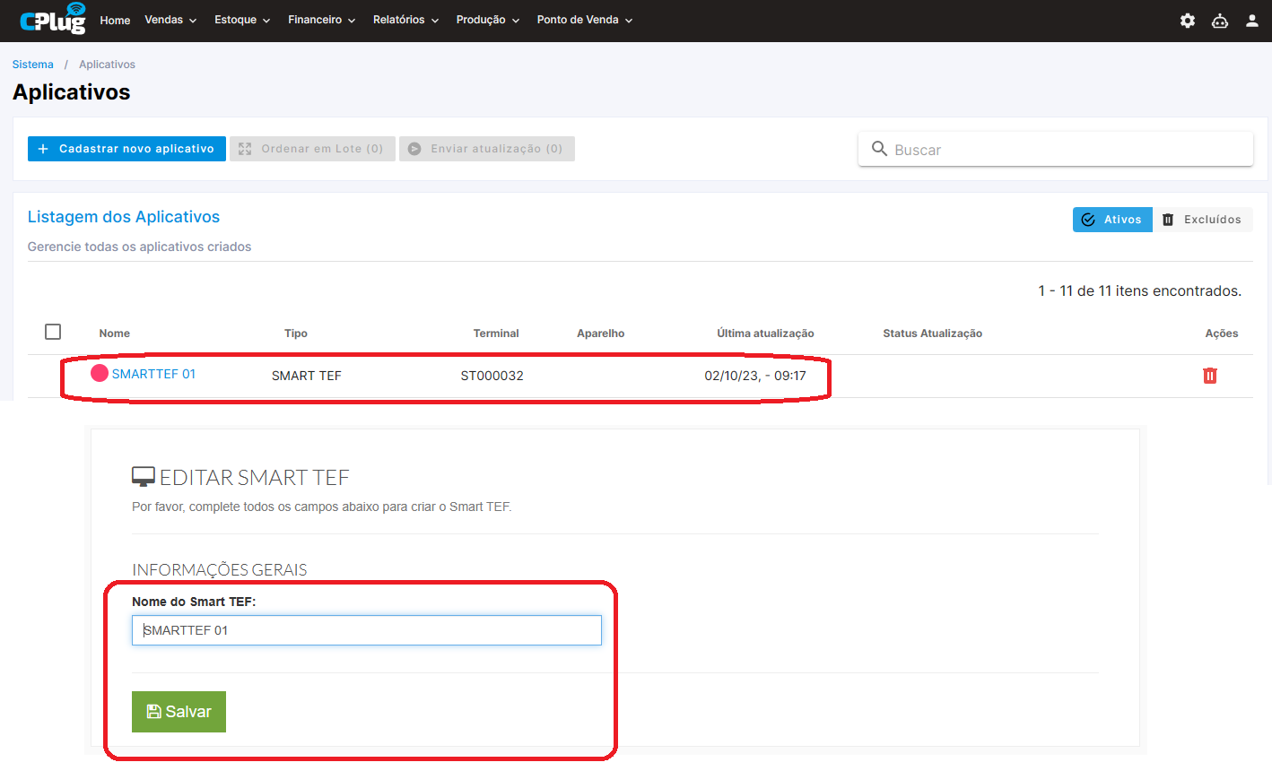1272x771 pixels.
Task: Click the 1 - 11 de 11 itens encontrados text
Action: point(1140,290)
